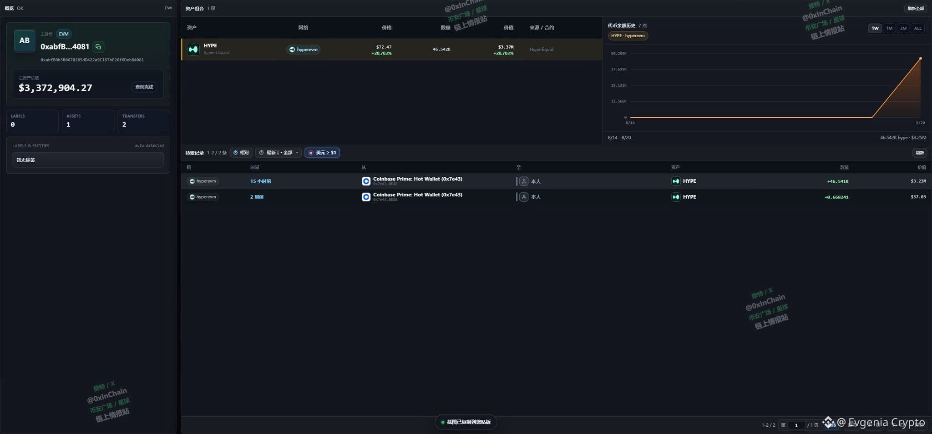932x434 pixels.
Task: Click total value $3,372,904.27
Action: pyautogui.click(x=55, y=88)
